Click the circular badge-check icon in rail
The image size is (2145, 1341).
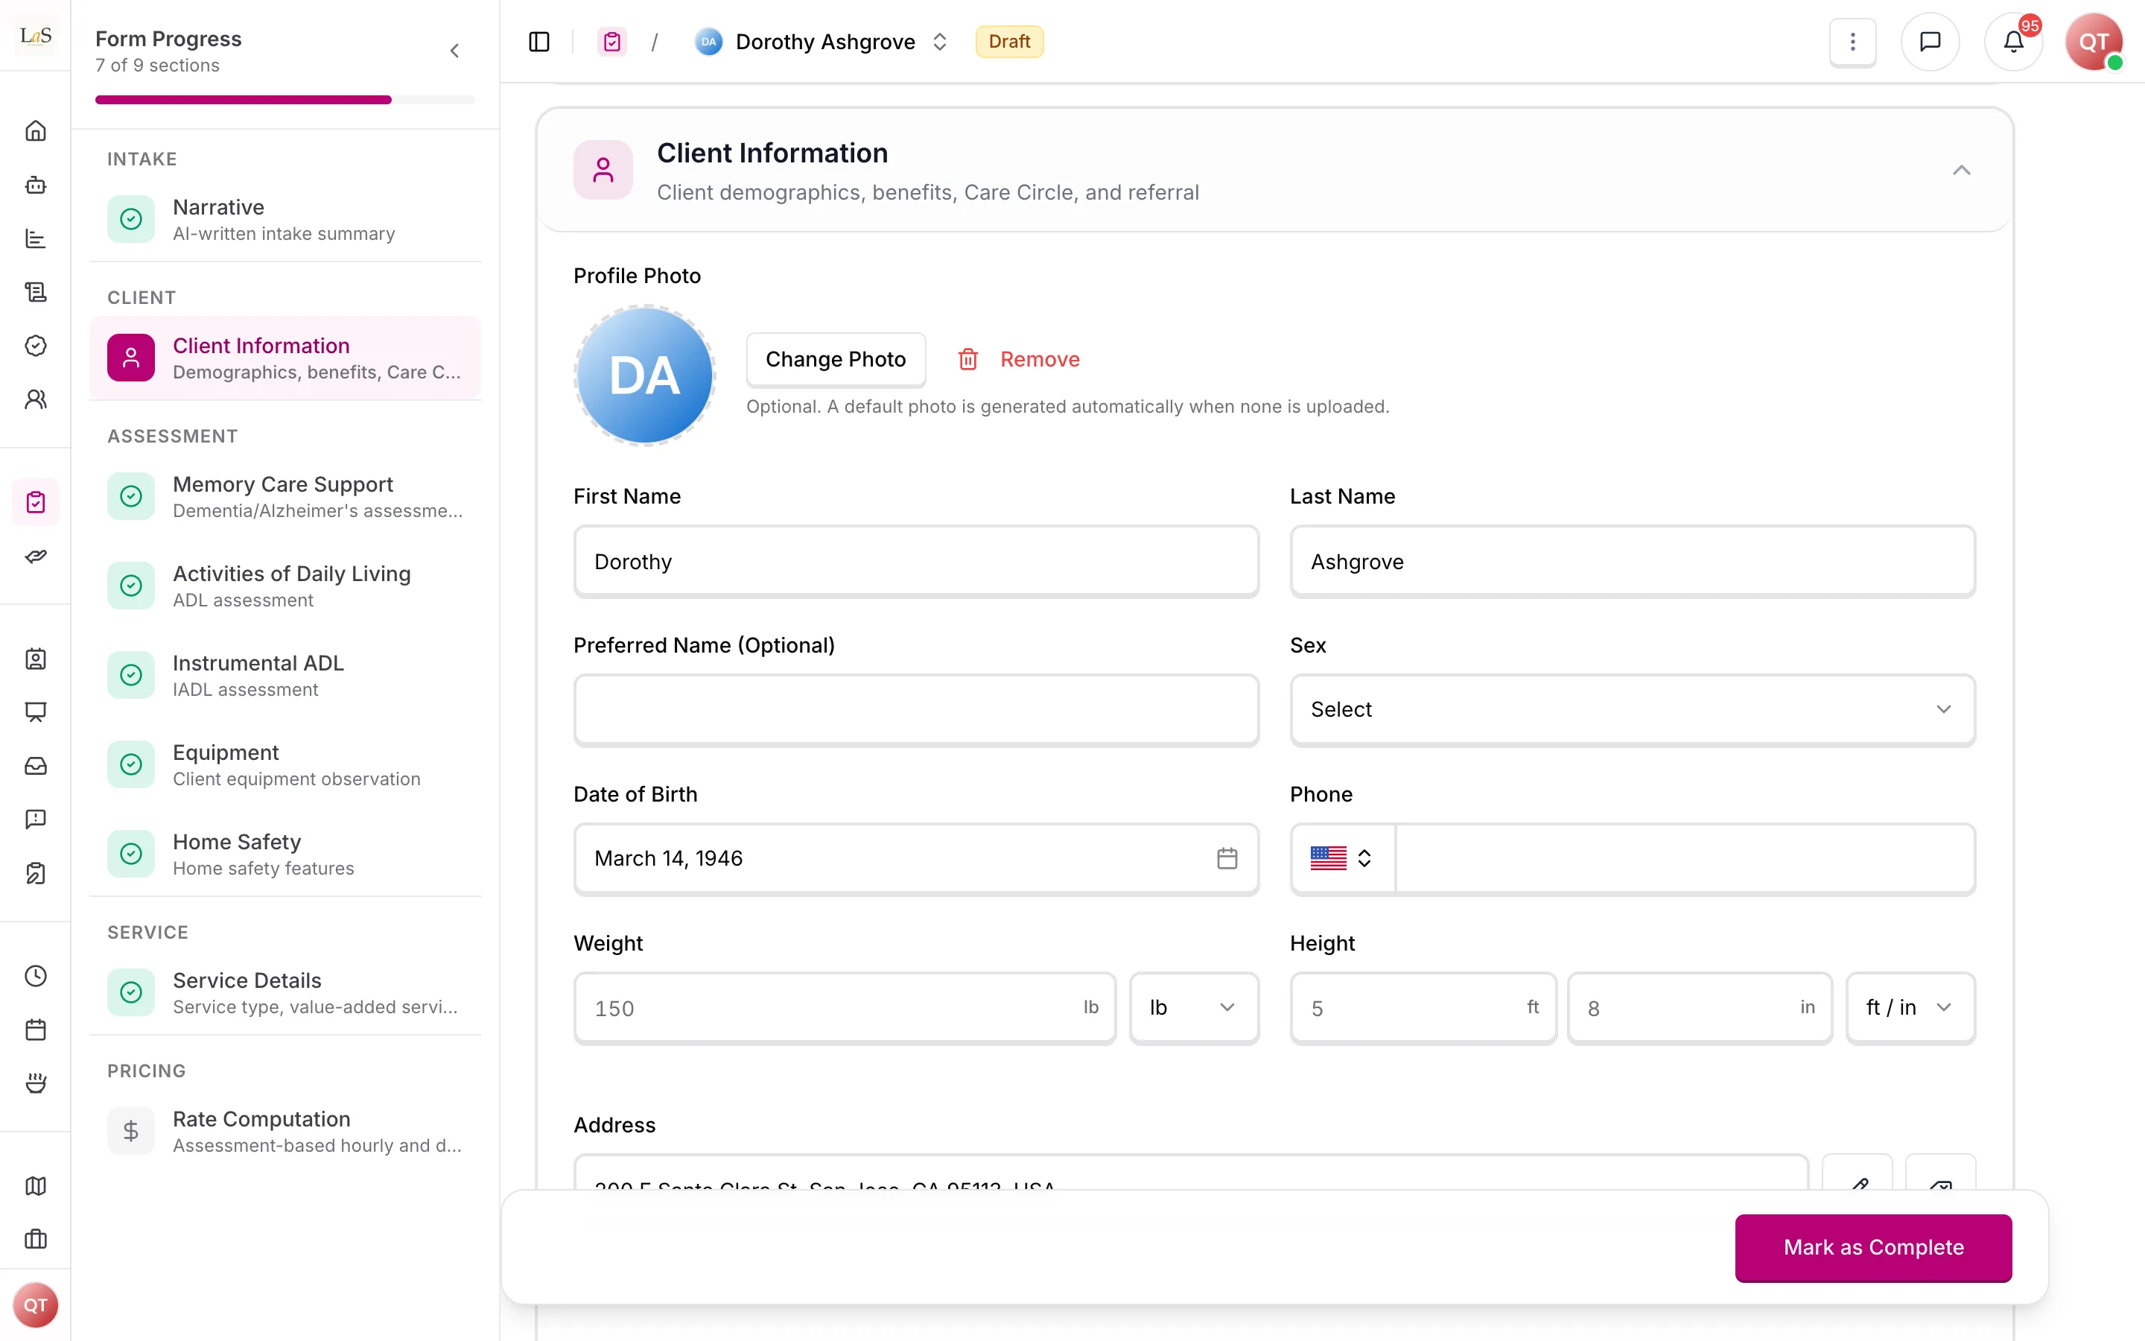coord(36,345)
